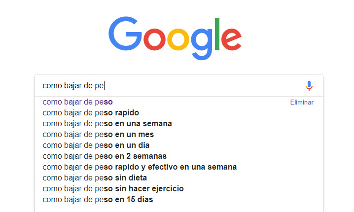Click the red letter e ending the logo

[x=231, y=39]
